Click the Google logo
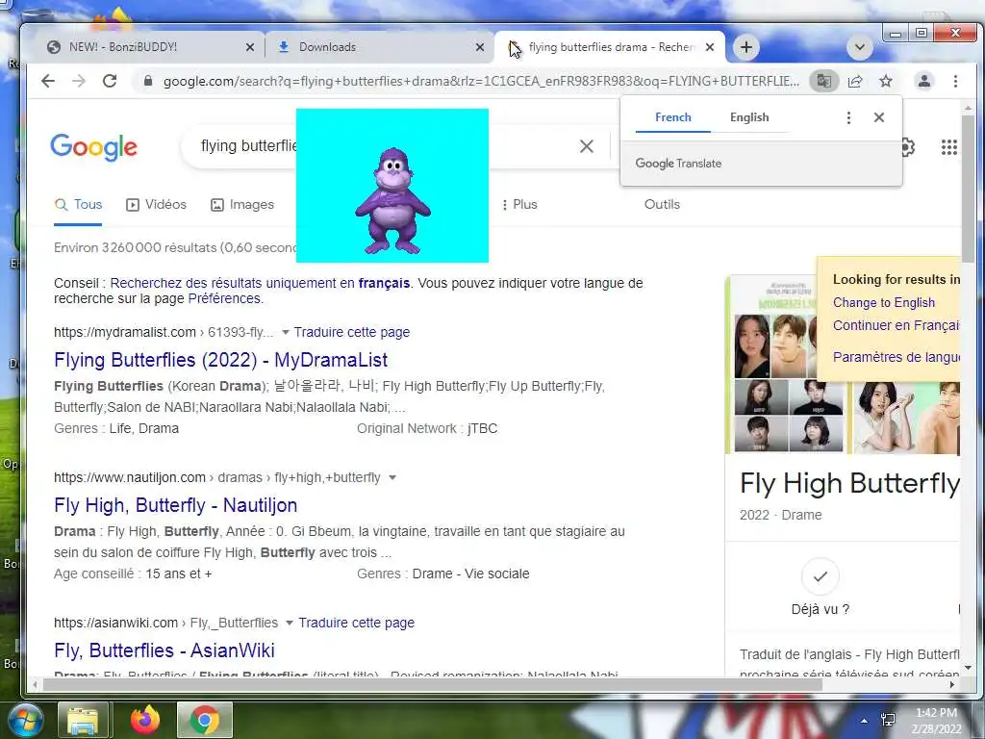This screenshot has height=739, width=985. [93, 147]
